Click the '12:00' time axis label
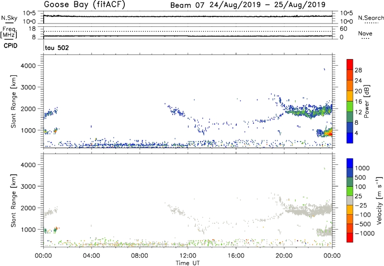The image size is (384, 266). pyautogui.click(x=188, y=256)
